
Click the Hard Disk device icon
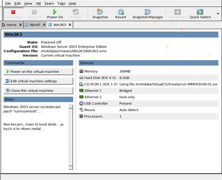click(x=81, y=78)
